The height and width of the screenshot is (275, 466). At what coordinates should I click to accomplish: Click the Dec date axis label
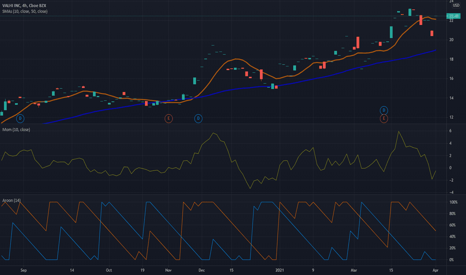click(202, 270)
